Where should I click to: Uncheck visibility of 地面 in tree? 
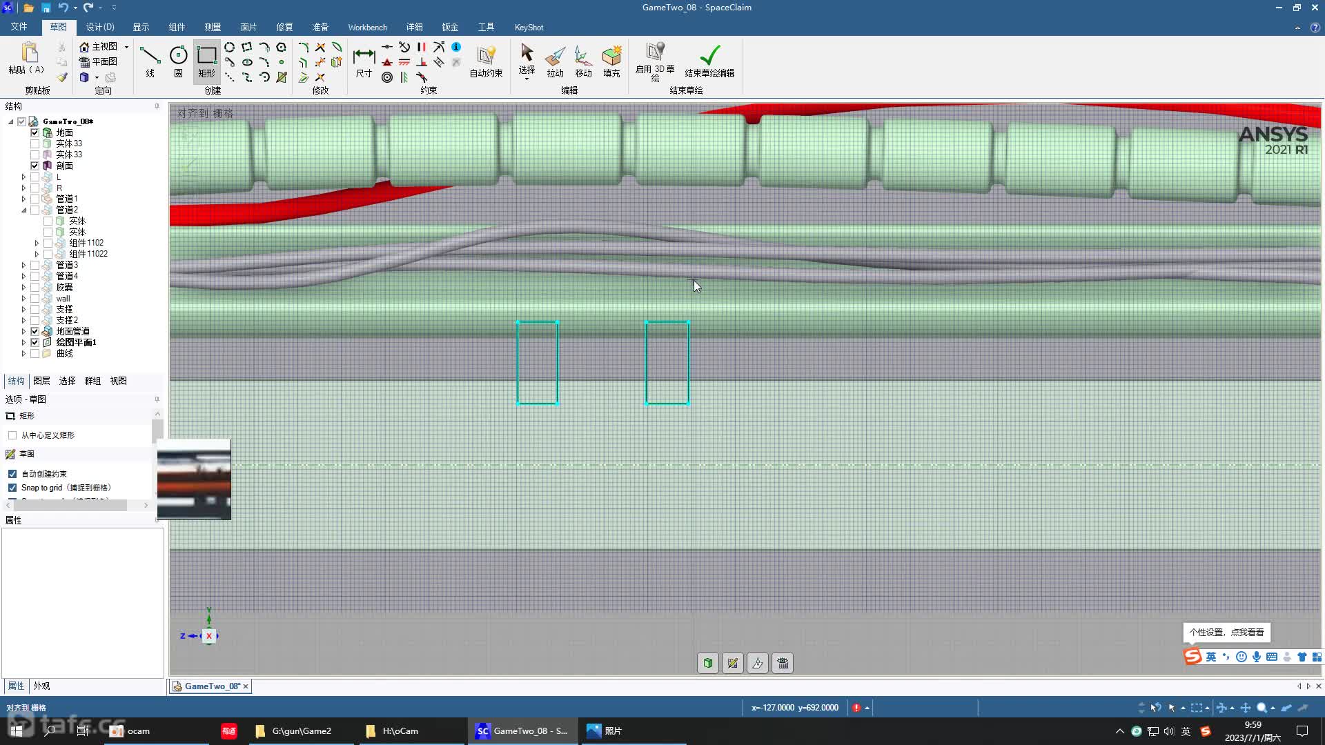[35, 132]
